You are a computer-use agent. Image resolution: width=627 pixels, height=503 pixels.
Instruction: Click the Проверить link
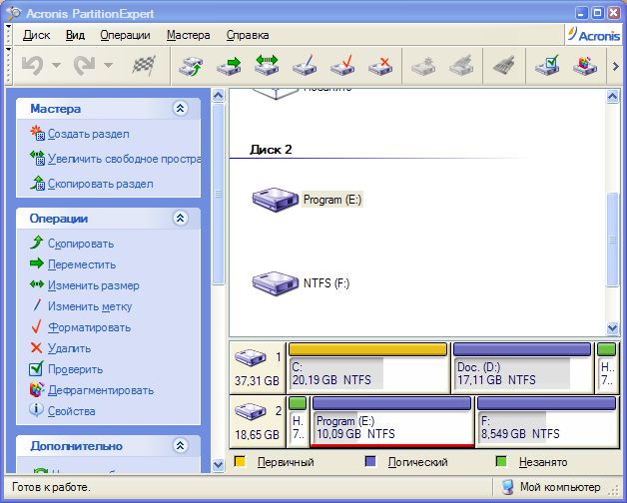(x=75, y=369)
